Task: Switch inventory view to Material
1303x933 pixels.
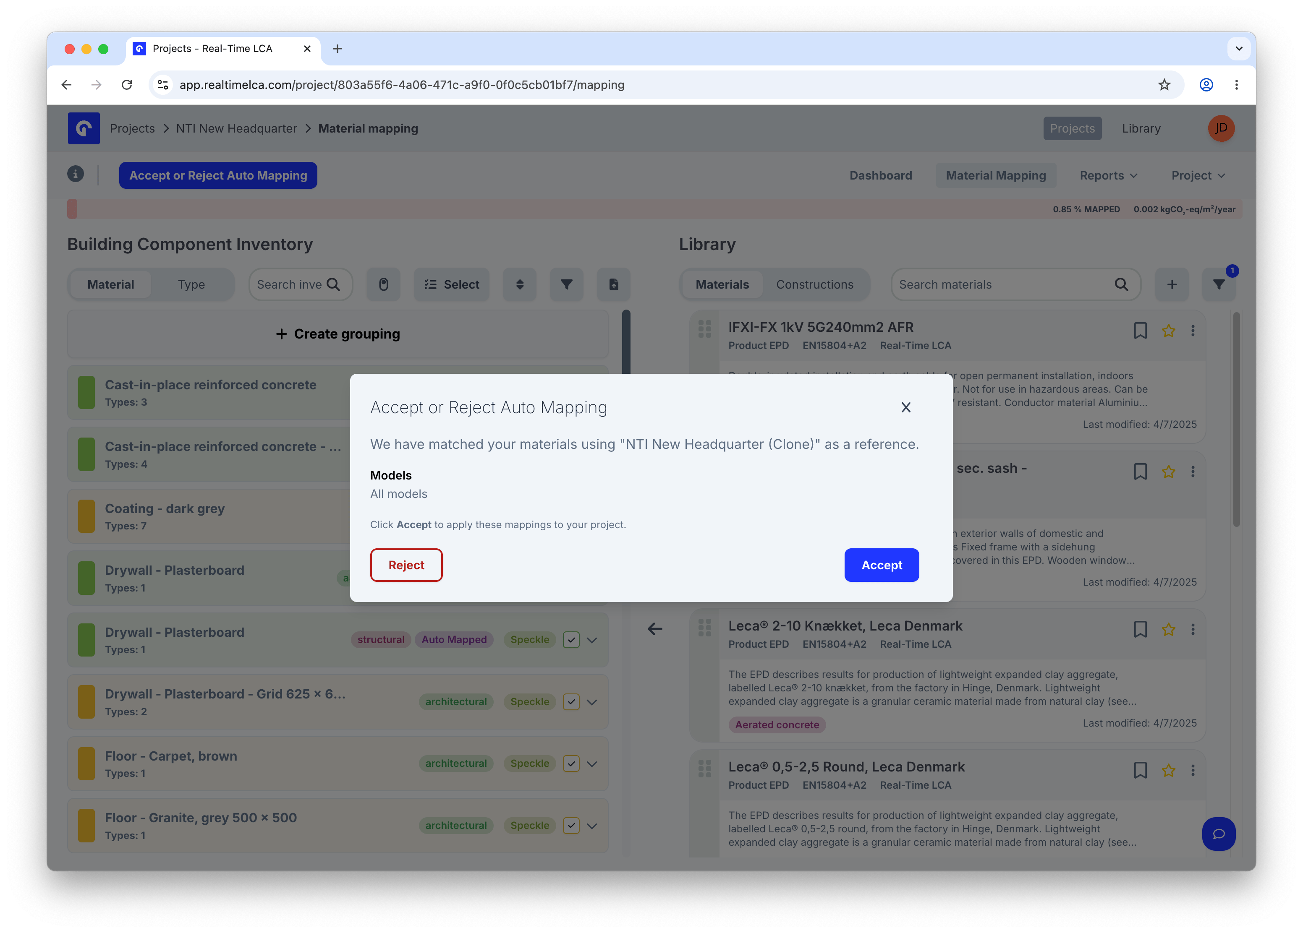Action: point(110,284)
